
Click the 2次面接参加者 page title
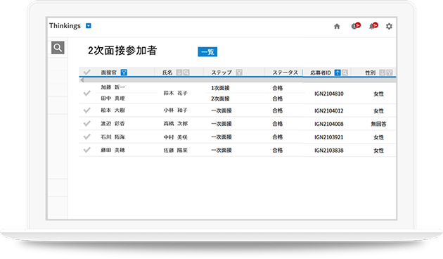(122, 51)
